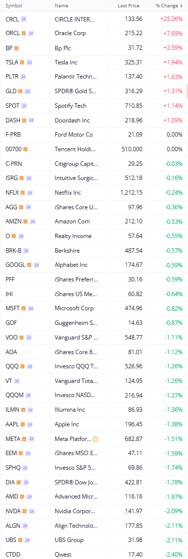Click the 24-hour trading badge beside TSLA
This screenshot has width=188, height=559.
tap(30, 62)
